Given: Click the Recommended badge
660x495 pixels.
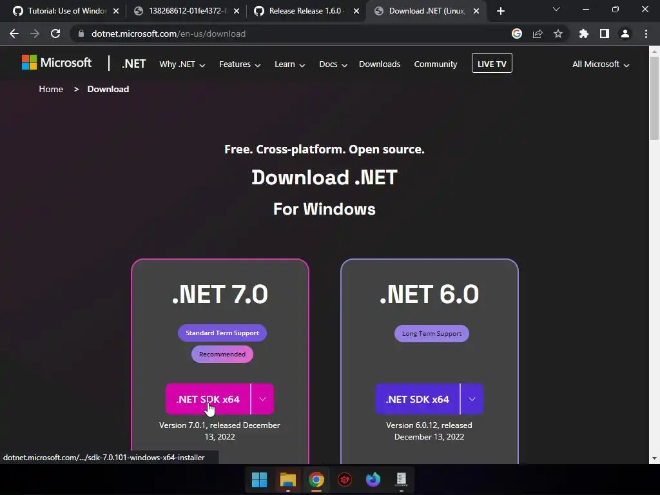Looking at the screenshot, I should point(222,354).
